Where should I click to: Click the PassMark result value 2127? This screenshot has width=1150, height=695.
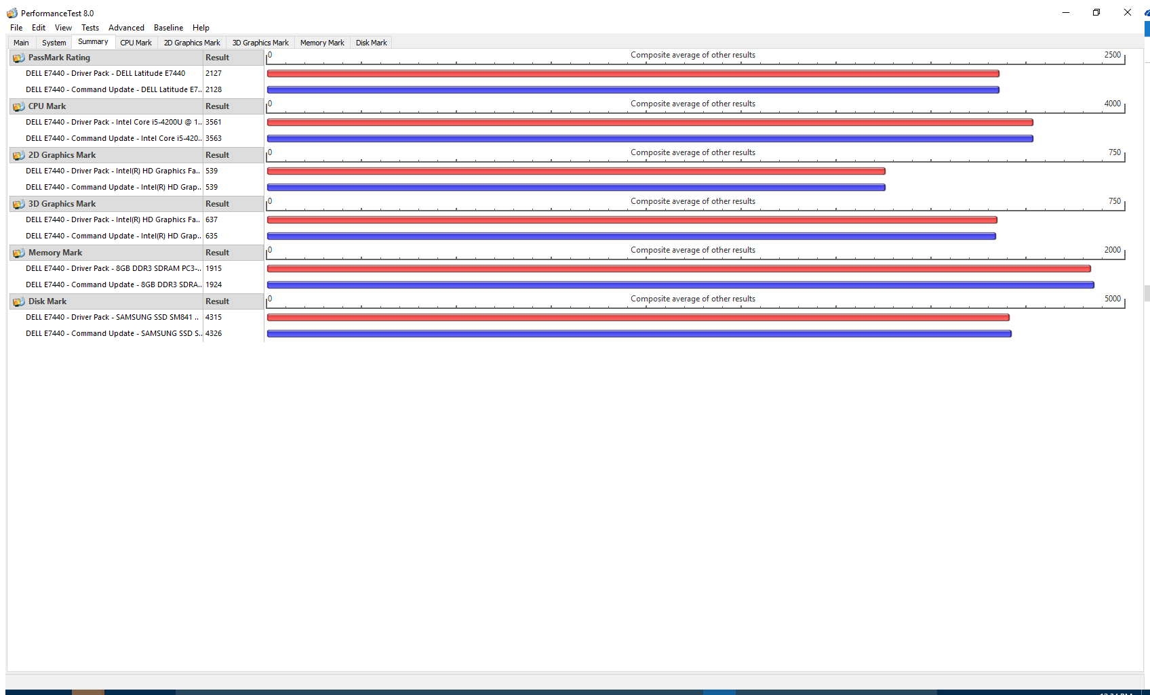(214, 73)
